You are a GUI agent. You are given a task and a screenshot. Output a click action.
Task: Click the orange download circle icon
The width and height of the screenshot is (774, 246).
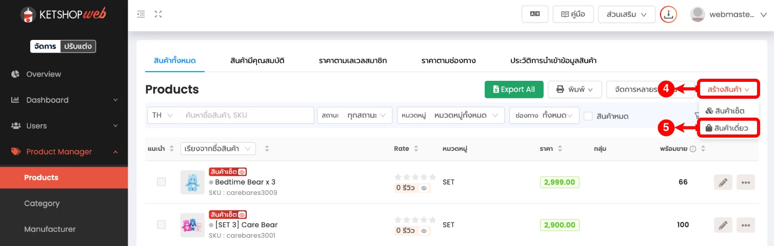668,14
